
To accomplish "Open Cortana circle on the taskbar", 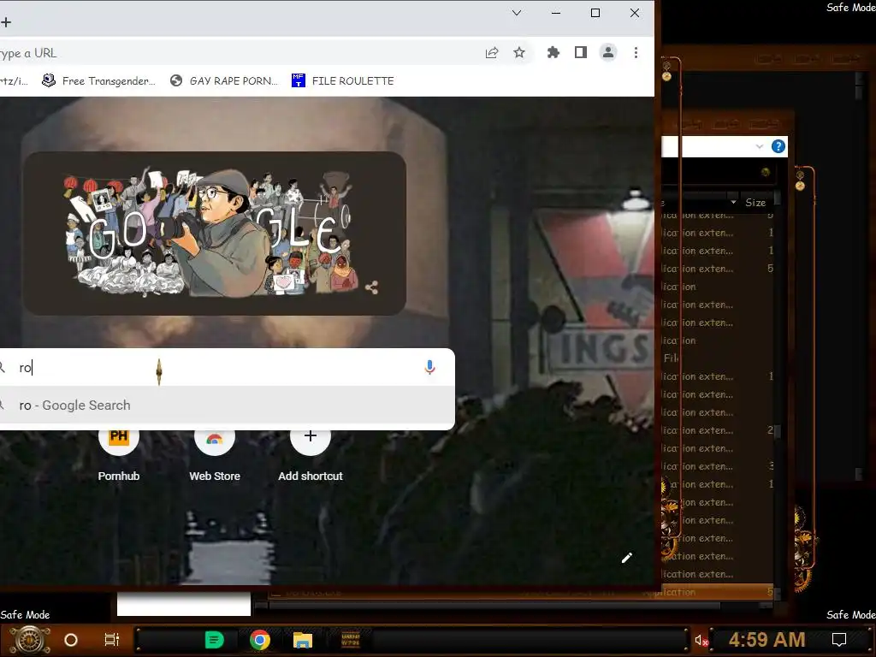I will [x=71, y=640].
